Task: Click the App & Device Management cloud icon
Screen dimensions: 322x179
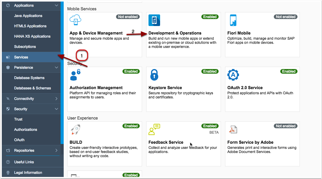Action: point(76,20)
